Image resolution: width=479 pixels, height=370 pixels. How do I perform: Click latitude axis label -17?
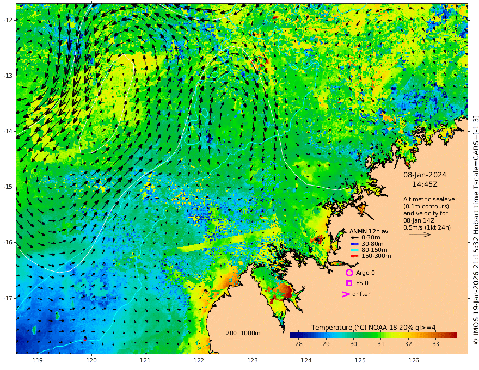[x=8, y=298]
